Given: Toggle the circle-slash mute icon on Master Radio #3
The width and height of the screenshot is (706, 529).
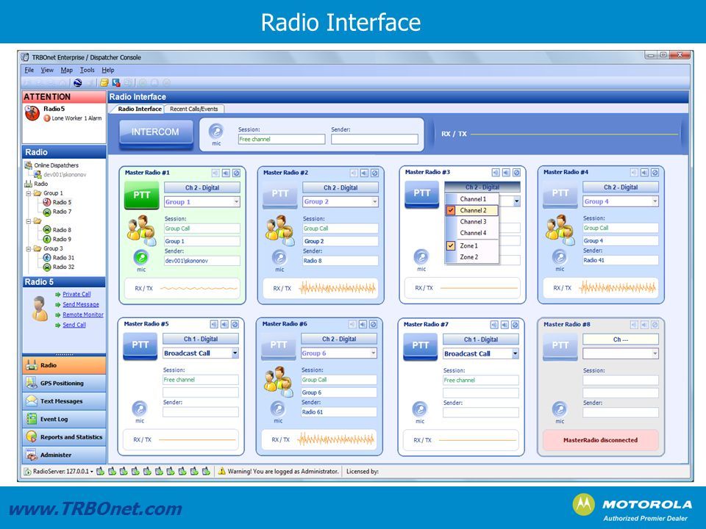Looking at the screenshot, I should [x=517, y=172].
